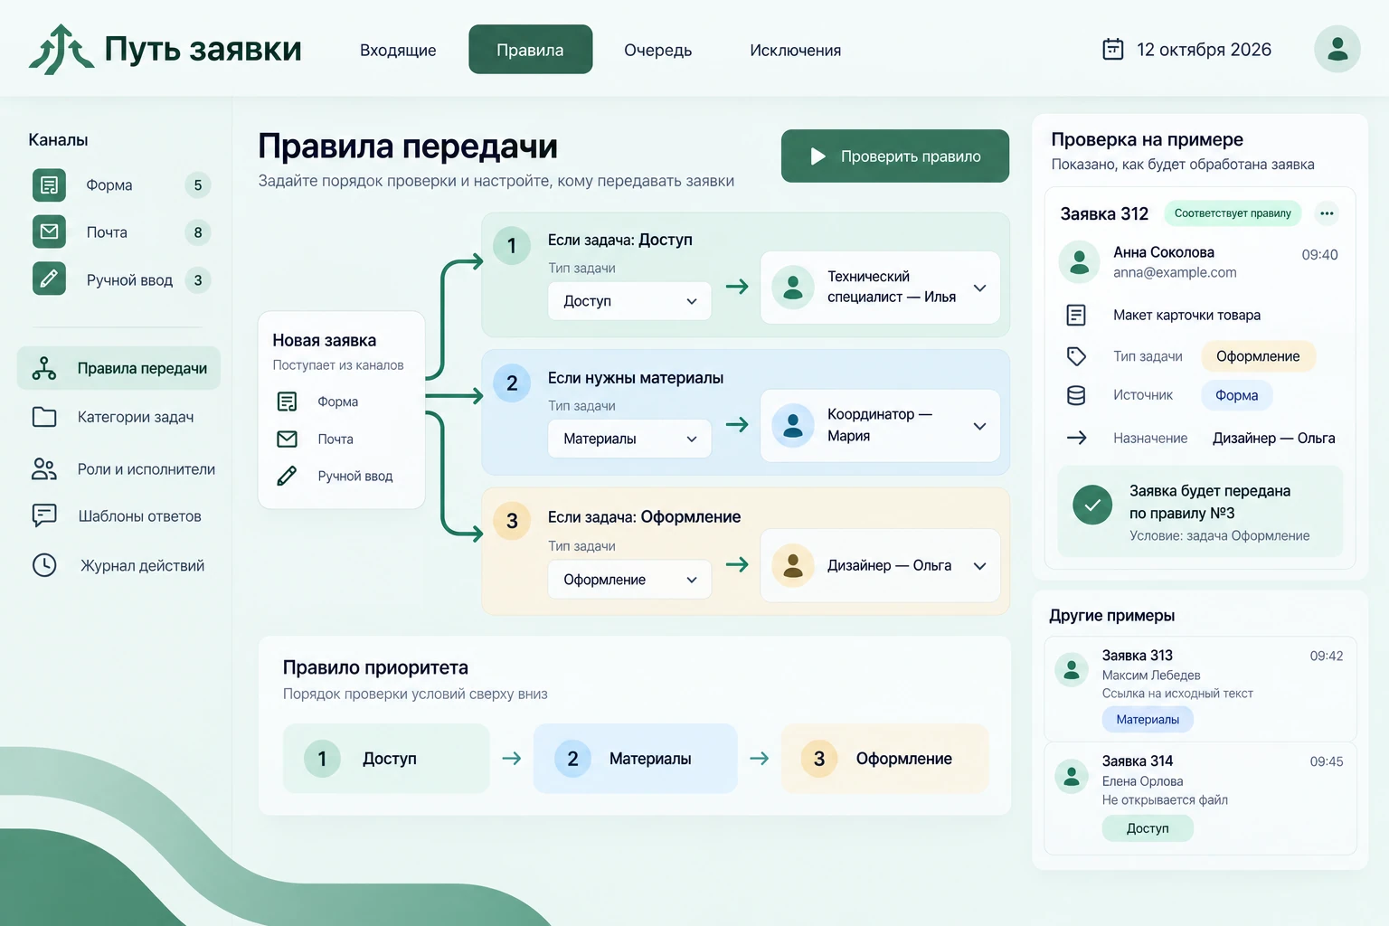Image resolution: width=1389 pixels, height=926 pixels.
Task: Click the Материалы tag on Заявка 313
Action: [1148, 720]
